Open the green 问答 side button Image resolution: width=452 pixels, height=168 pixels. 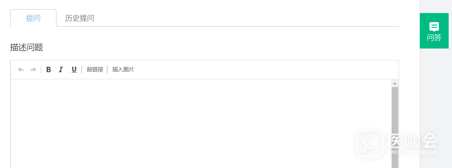point(434,31)
